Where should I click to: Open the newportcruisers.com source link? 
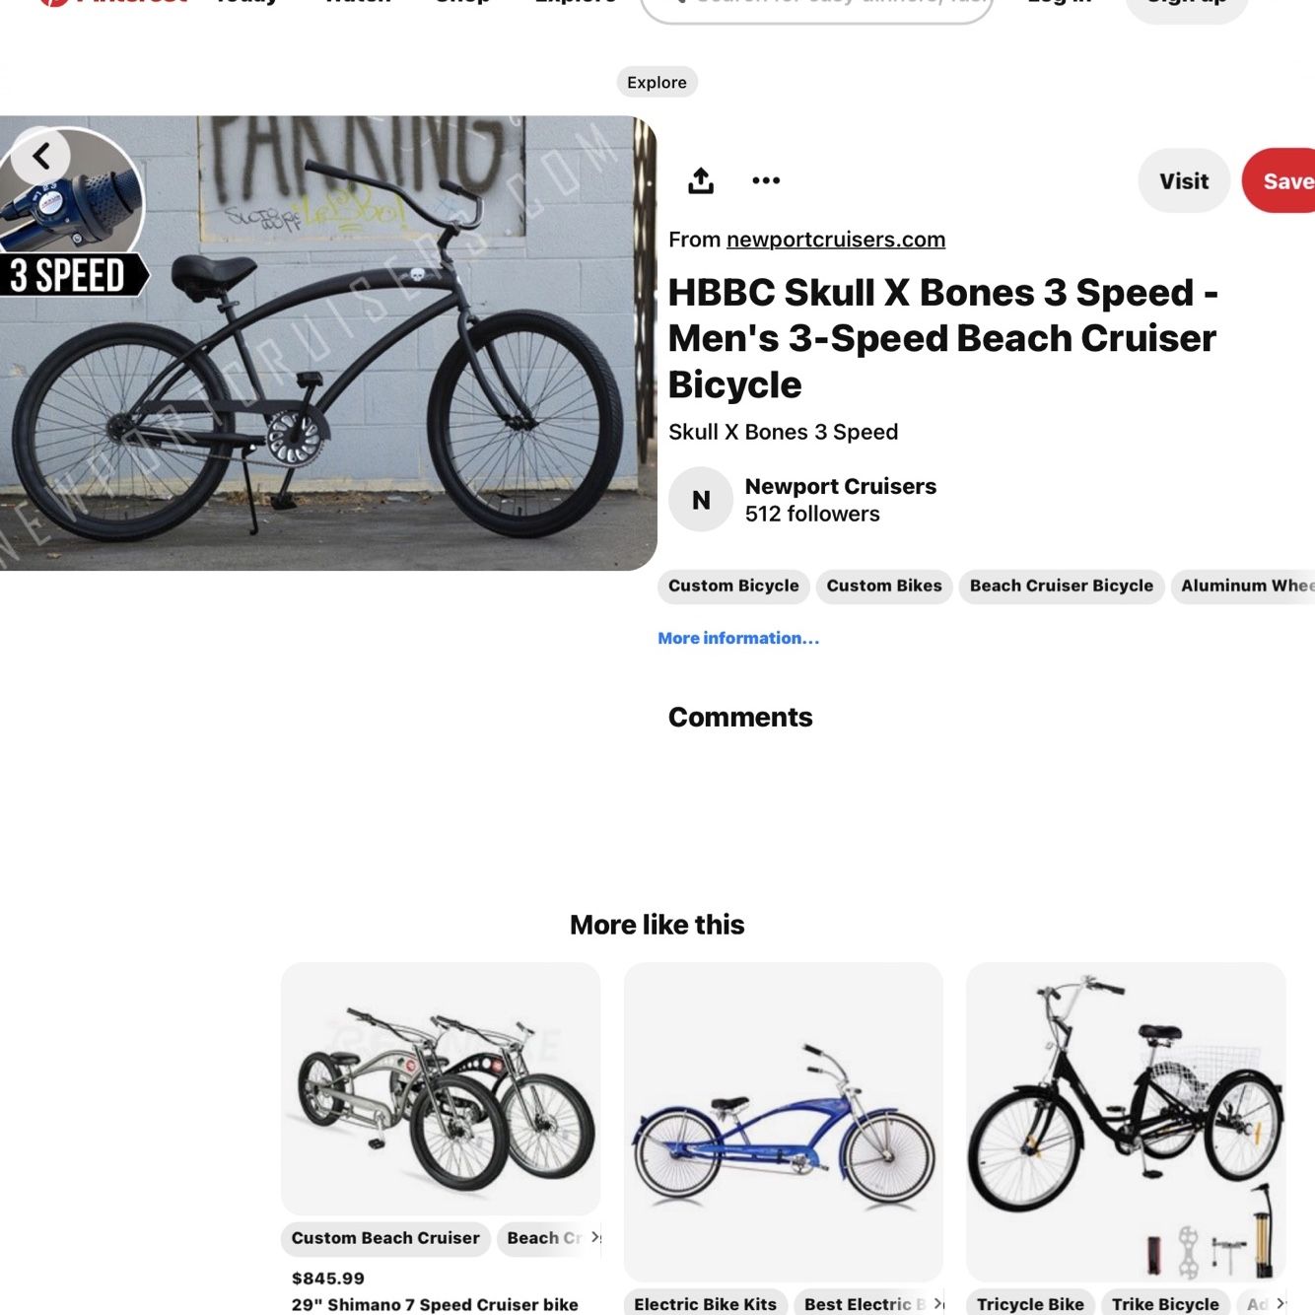click(x=836, y=240)
